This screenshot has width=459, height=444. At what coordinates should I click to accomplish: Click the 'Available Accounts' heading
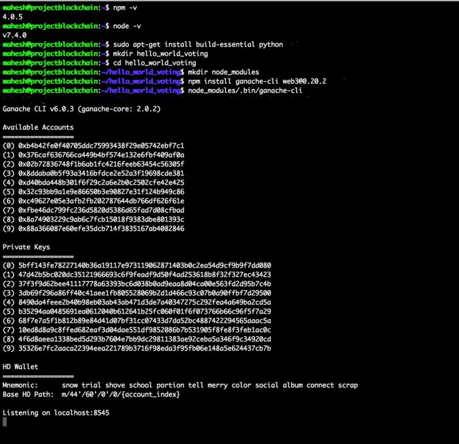tap(38, 128)
